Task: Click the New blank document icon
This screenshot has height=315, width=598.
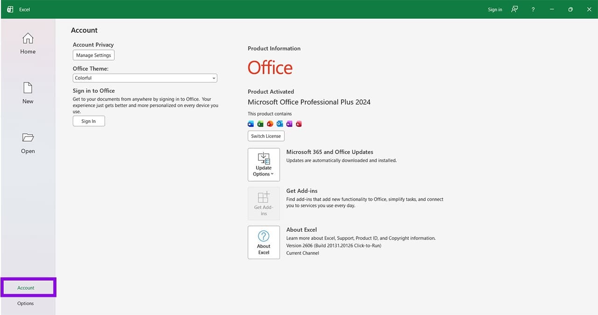Action: point(28,88)
